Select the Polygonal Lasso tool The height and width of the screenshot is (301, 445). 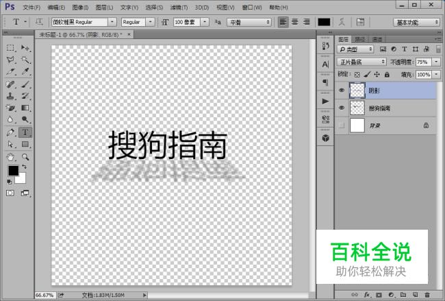coord(10,60)
